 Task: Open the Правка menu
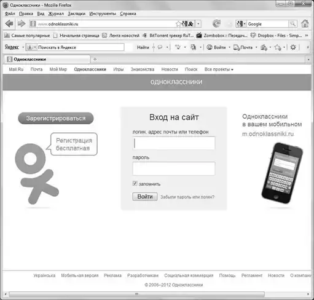tap(26, 14)
